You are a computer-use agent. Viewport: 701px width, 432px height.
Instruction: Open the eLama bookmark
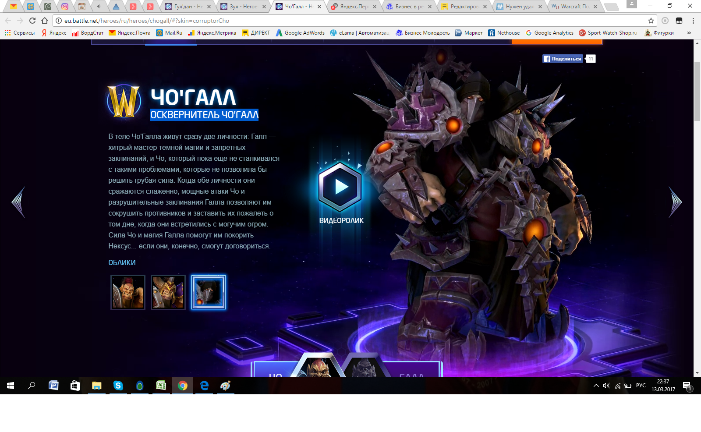point(360,33)
